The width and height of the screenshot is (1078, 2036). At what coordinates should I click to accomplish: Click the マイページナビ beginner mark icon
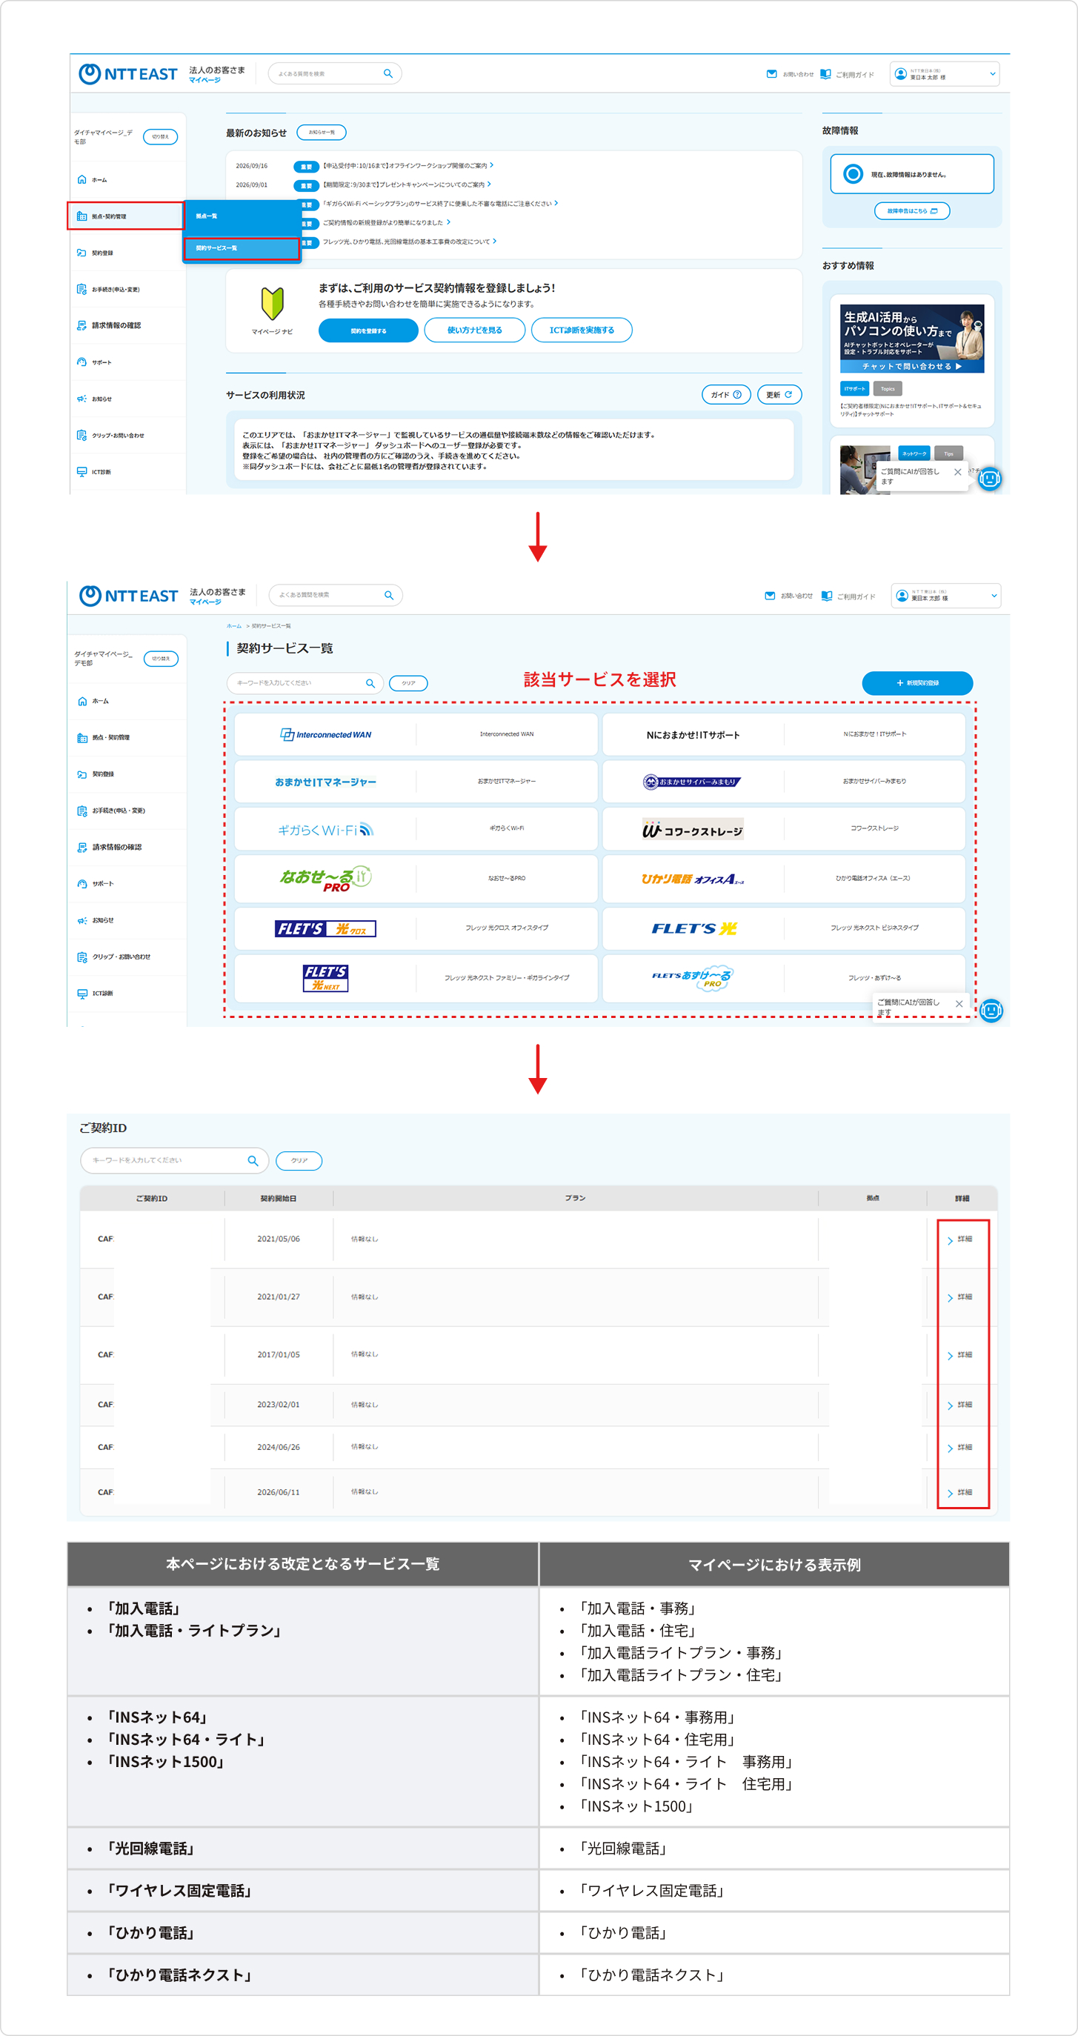point(272,304)
